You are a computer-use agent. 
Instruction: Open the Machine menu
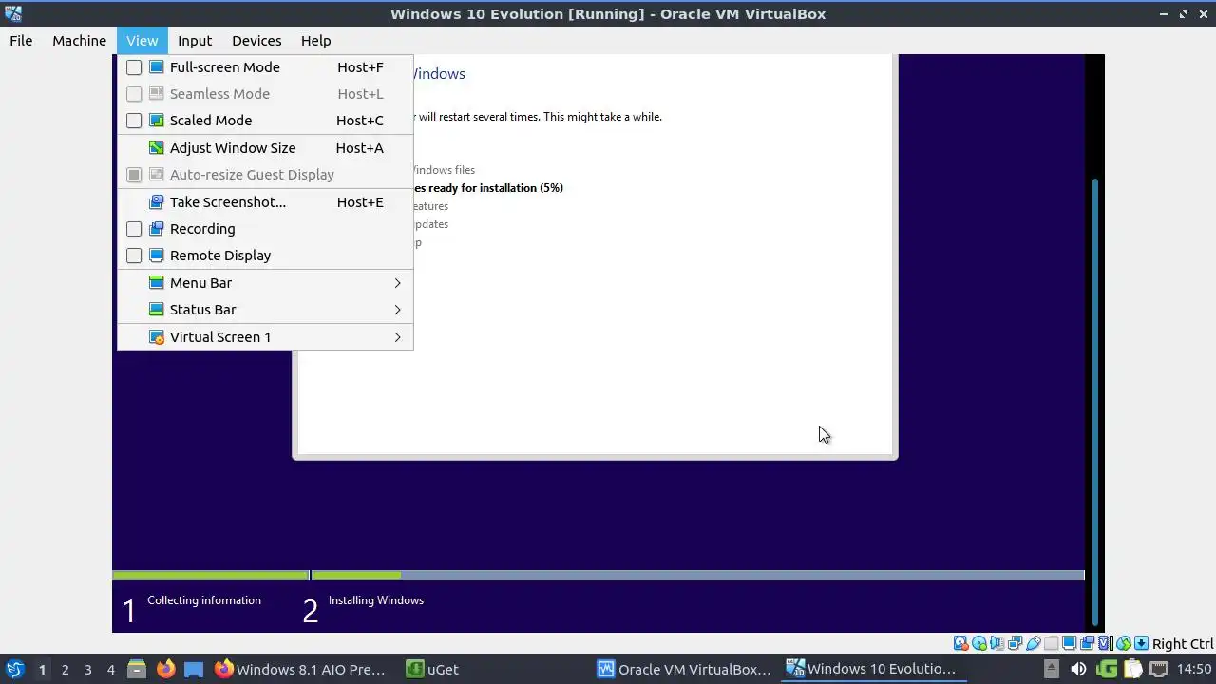tap(79, 41)
